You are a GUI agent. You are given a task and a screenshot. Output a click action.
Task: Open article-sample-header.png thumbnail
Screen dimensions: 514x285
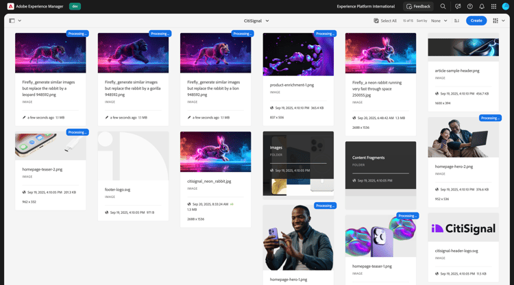click(463, 47)
